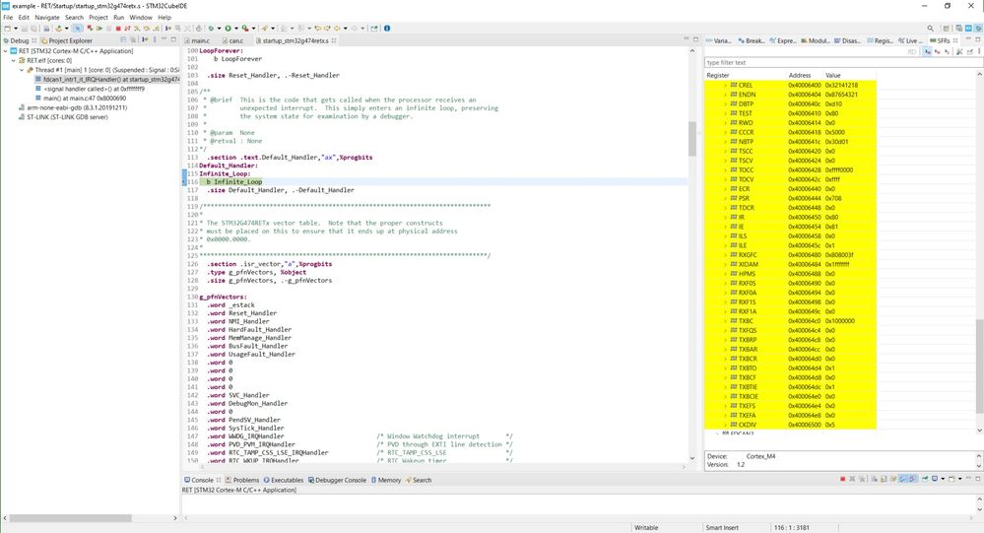The image size is (984, 533).
Task: Click Debug view horizontal scrollbar thumb
Action: pyautogui.click(x=70, y=518)
